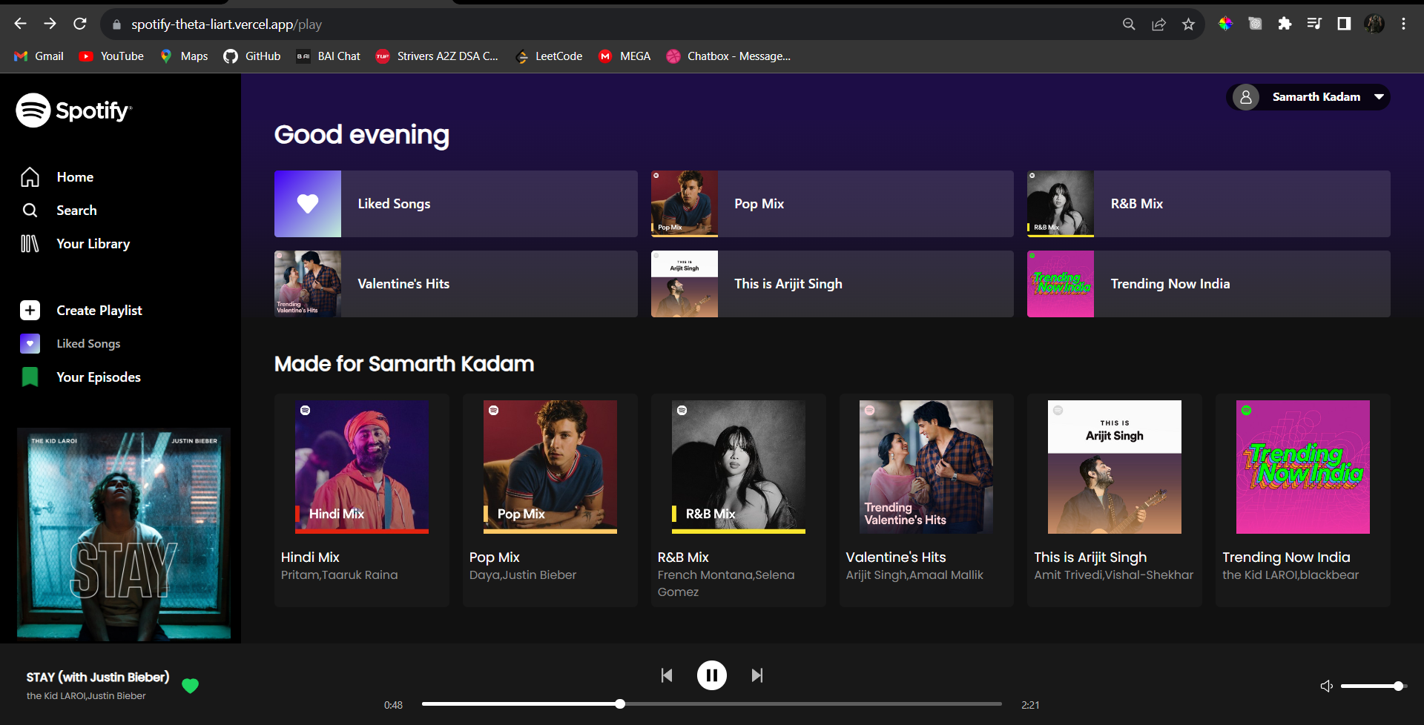Click the Home house icon
This screenshot has height=725, width=1424.
(x=30, y=177)
